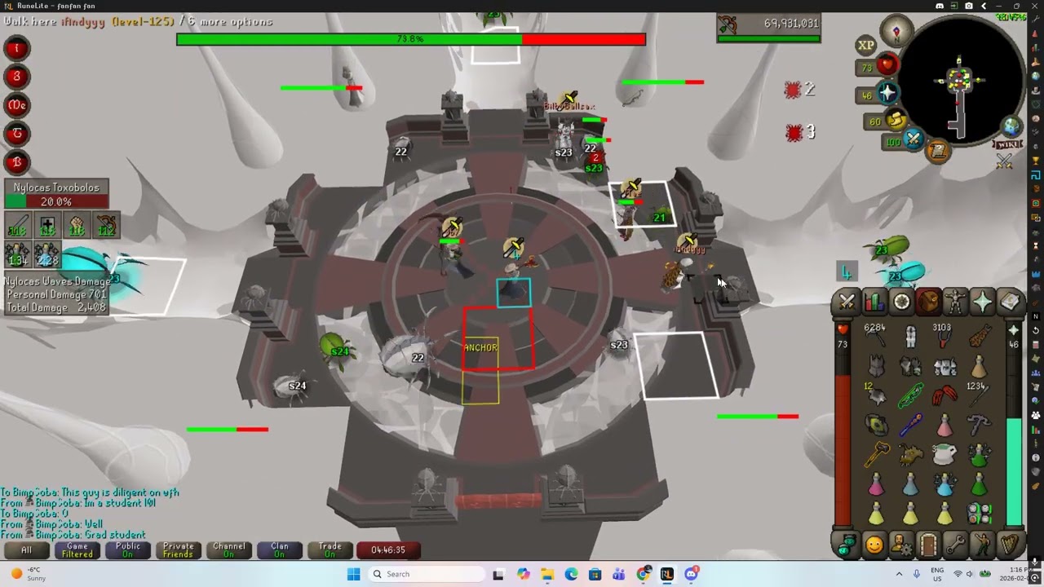Click the Nylocas Toxobolos 20.0% health bar

coord(56,201)
